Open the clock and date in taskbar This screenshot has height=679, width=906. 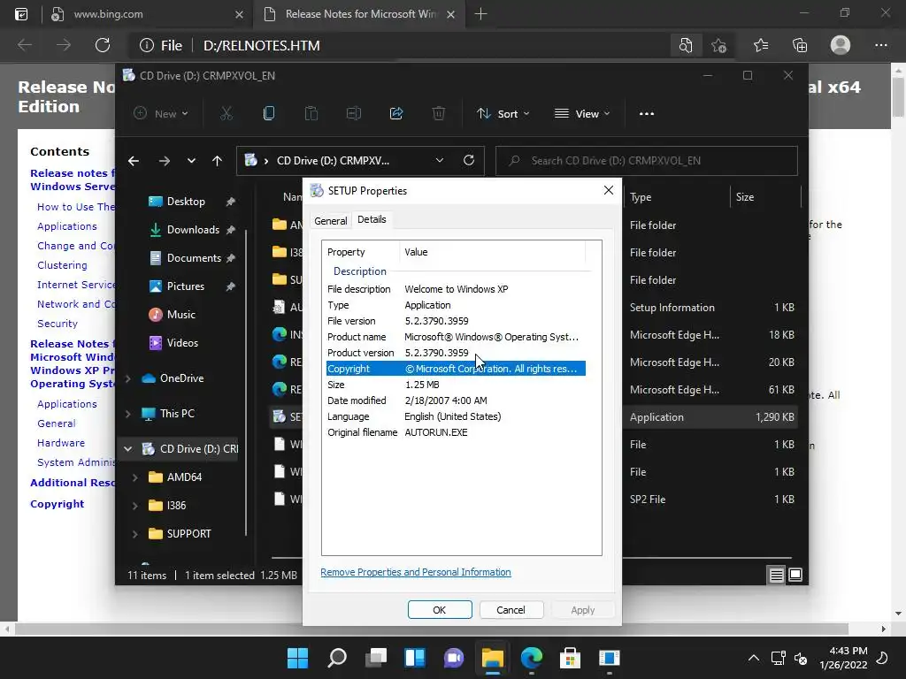point(843,658)
